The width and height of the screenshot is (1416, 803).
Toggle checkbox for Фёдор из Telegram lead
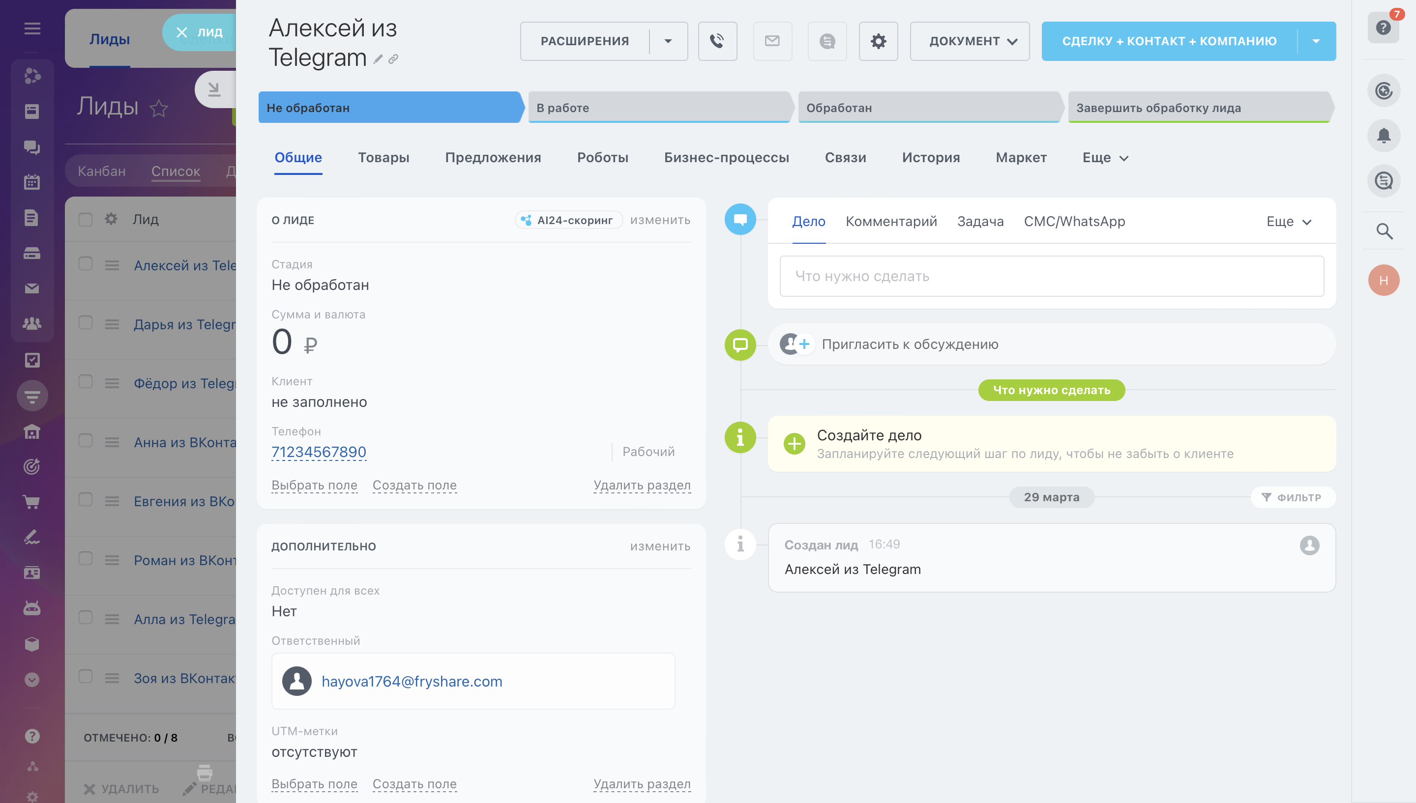tap(86, 382)
